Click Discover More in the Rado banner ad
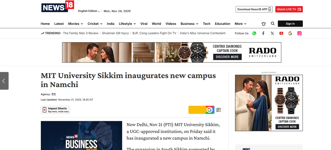The width and height of the screenshot is (331, 150). coord(227,57)
